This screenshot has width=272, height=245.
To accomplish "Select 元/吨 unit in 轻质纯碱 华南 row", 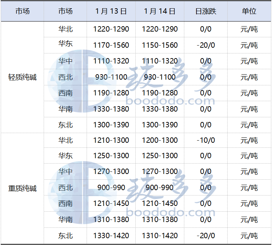I will click(249, 109).
